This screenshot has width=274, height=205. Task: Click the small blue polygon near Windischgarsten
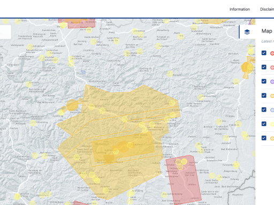(x=83, y=72)
